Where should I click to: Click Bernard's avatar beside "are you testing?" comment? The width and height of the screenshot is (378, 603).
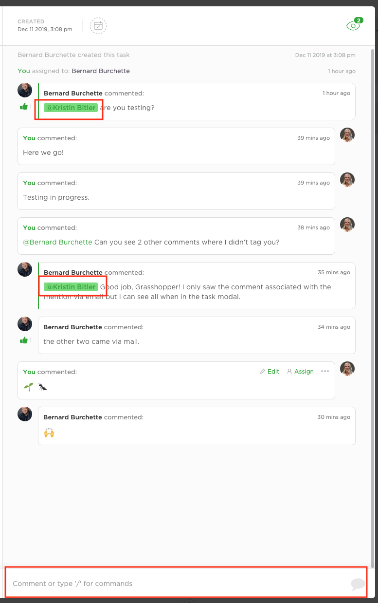tap(25, 90)
